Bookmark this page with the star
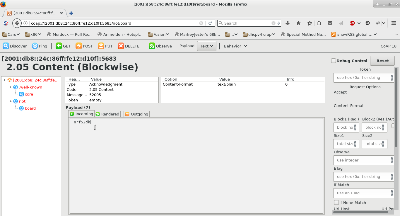This screenshot has height=216, width=400. point(310,23)
